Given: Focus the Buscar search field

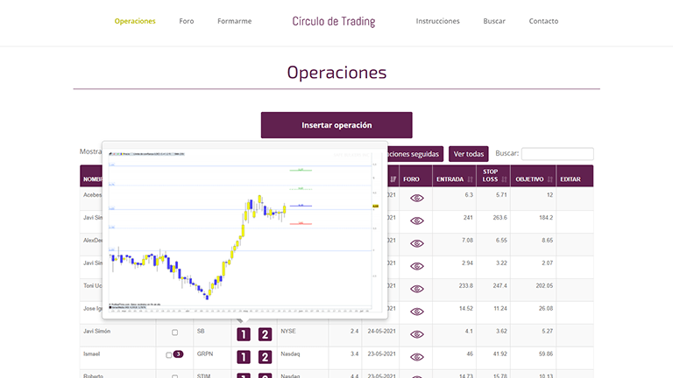Looking at the screenshot, I should (556, 154).
